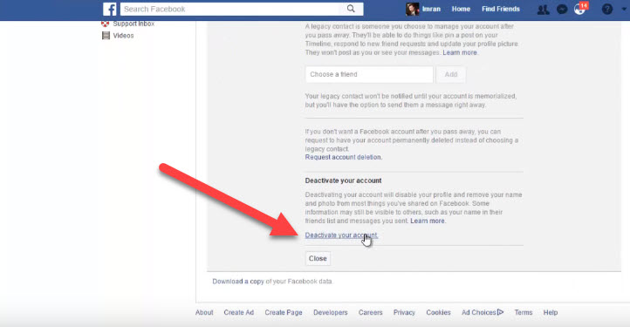Open the Help footer link
This screenshot has height=327, width=630.
(551, 312)
